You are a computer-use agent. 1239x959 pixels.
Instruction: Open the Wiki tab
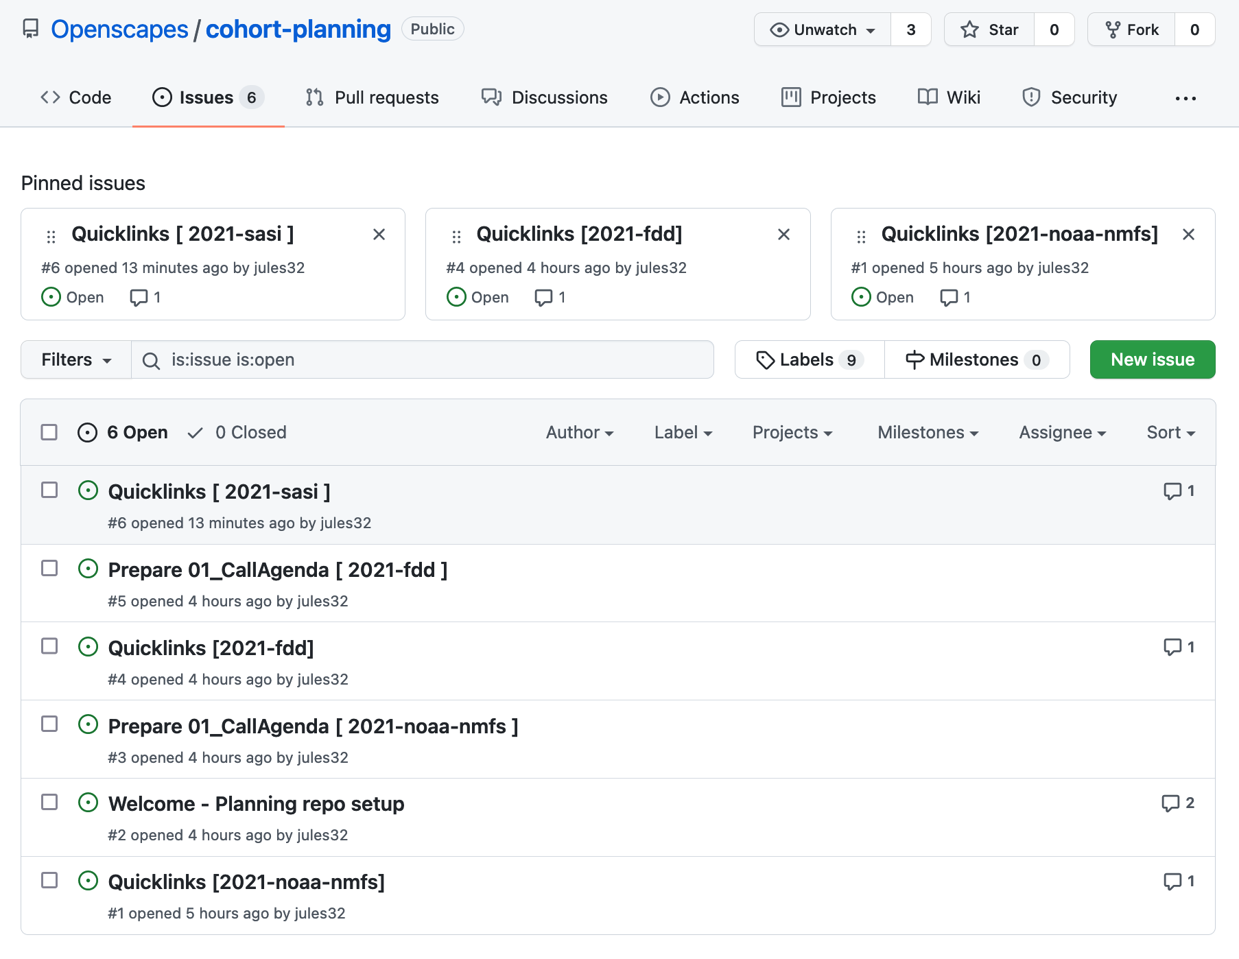click(x=949, y=97)
